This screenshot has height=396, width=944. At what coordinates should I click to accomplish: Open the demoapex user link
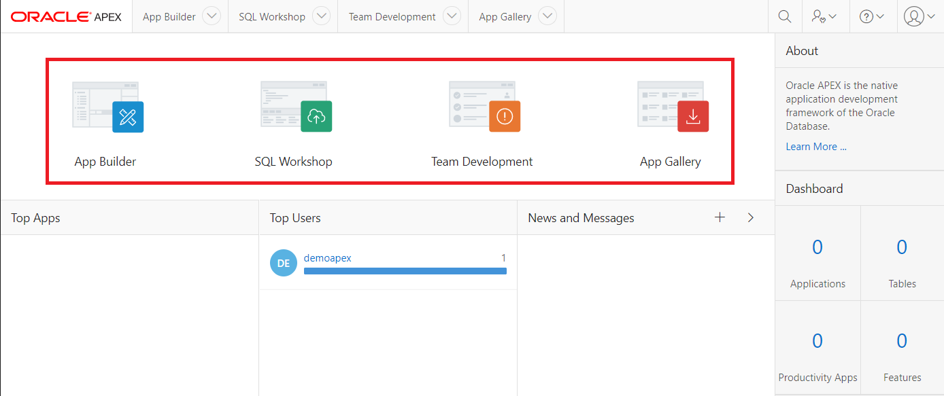coord(327,258)
